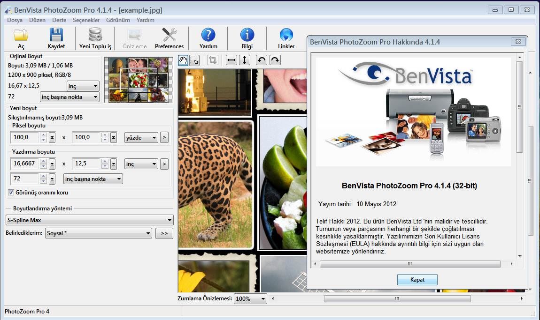Click the print height spinner arrows
The image size is (540, 320).
[105, 164]
